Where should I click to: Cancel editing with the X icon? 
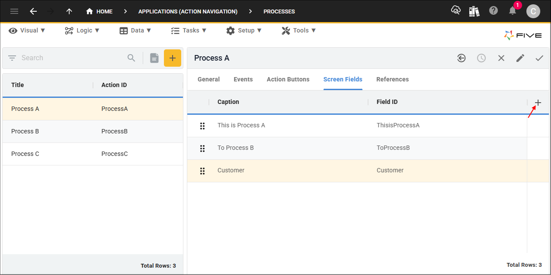pyautogui.click(x=501, y=58)
